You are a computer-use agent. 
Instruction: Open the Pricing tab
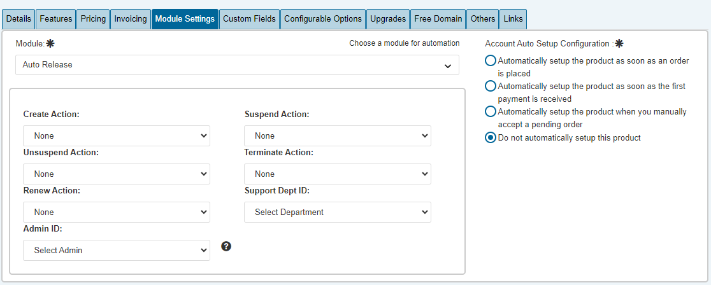[x=93, y=19]
